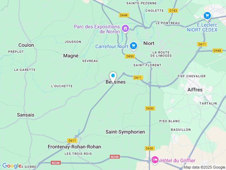Click the Google logo
The image size is (226, 170).
pos(12,166)
